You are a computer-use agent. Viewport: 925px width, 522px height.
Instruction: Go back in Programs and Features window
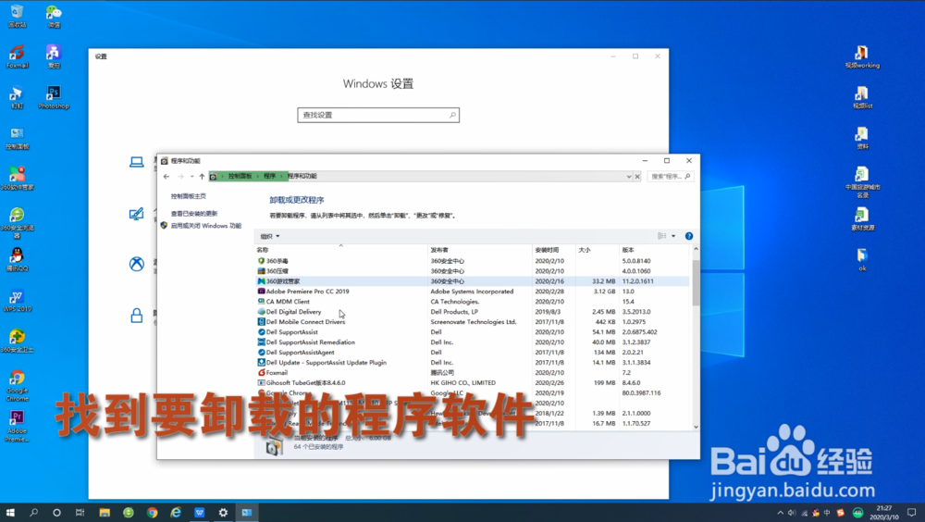tap(166, 177)
